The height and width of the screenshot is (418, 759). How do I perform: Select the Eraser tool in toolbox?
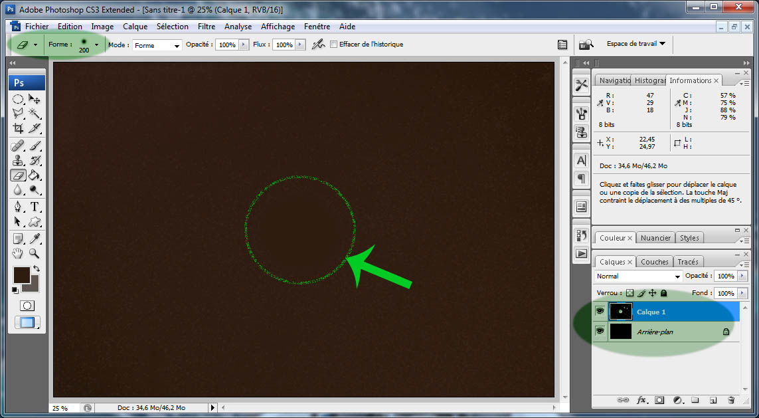(19, 175)
